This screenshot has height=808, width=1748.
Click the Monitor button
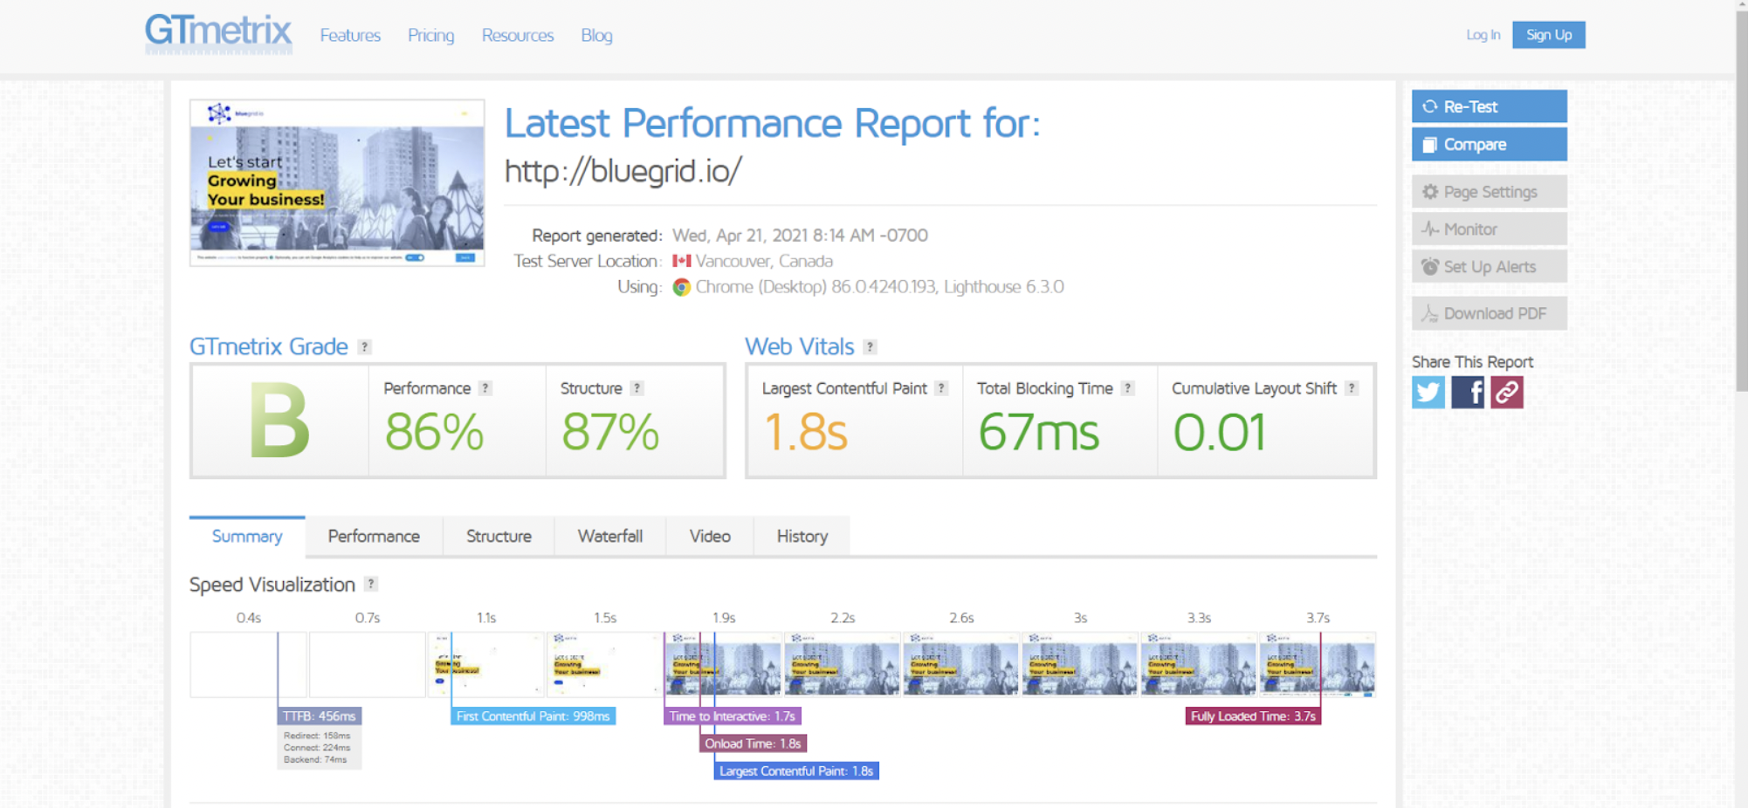click(x=1490, y=229)
